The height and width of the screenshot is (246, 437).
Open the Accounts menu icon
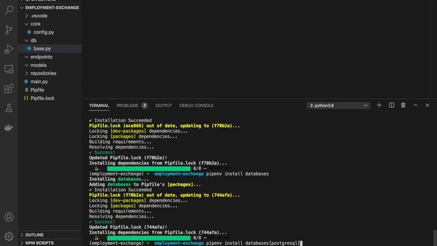click(x=9, y=217)
